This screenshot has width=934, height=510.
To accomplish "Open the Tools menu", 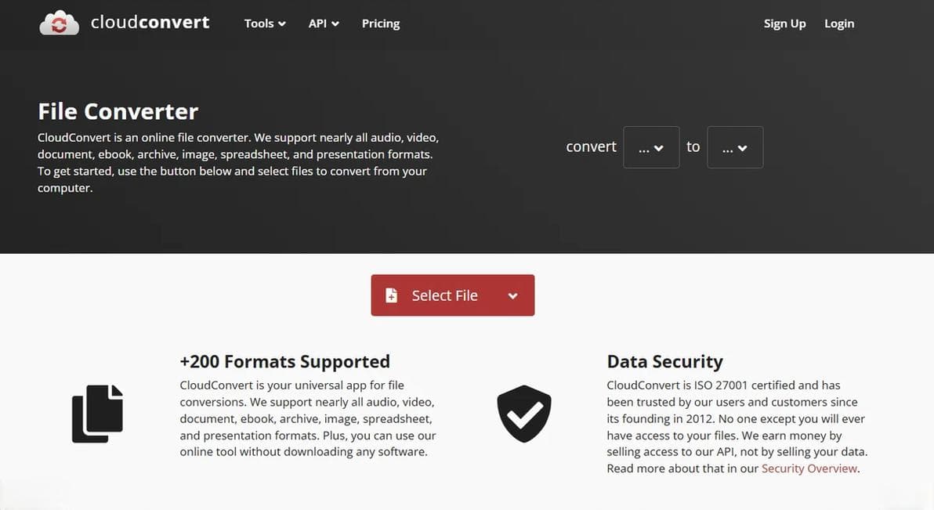I will coord(265,24).
